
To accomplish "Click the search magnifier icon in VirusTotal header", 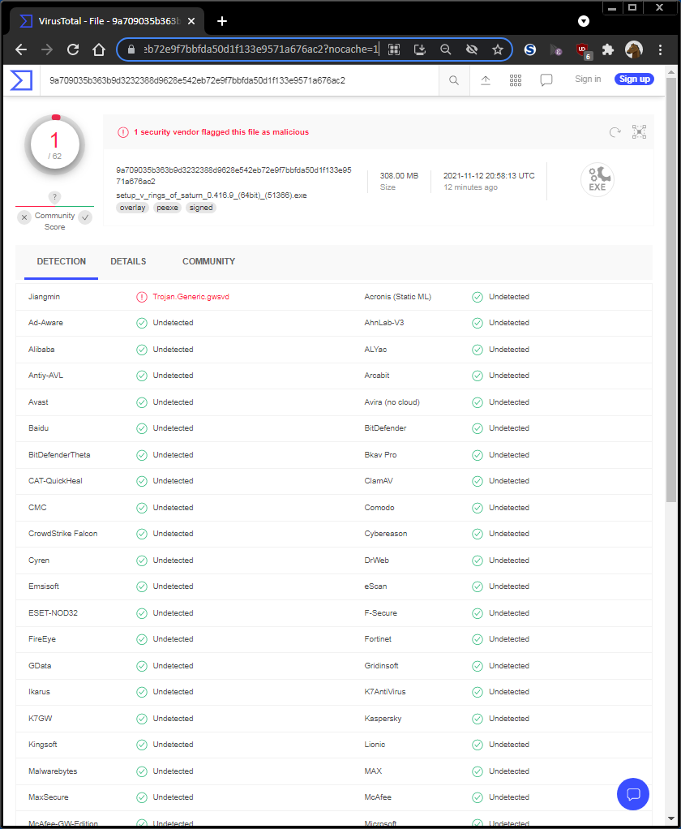I will click(454, 80).
